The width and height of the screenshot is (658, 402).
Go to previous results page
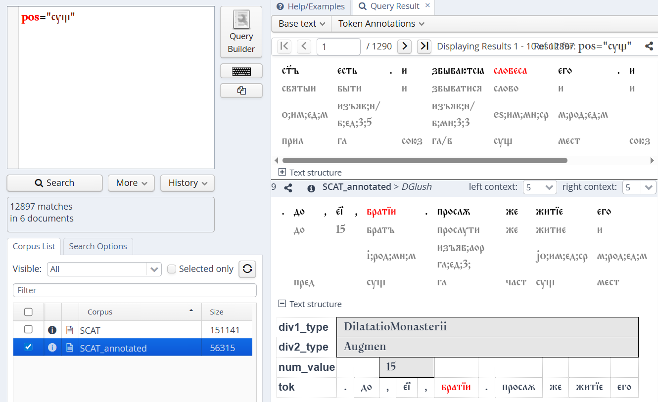pos(304,46)
